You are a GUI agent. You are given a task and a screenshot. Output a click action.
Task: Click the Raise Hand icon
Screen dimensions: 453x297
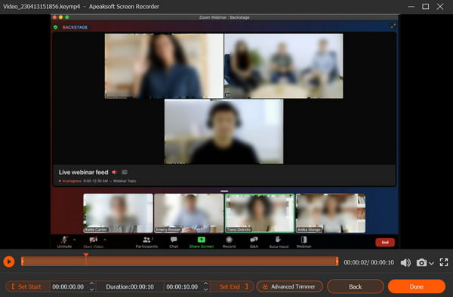pos(278,240)
